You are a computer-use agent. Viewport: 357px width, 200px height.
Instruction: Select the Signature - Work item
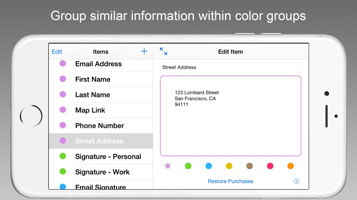click(x=102, y=172)
